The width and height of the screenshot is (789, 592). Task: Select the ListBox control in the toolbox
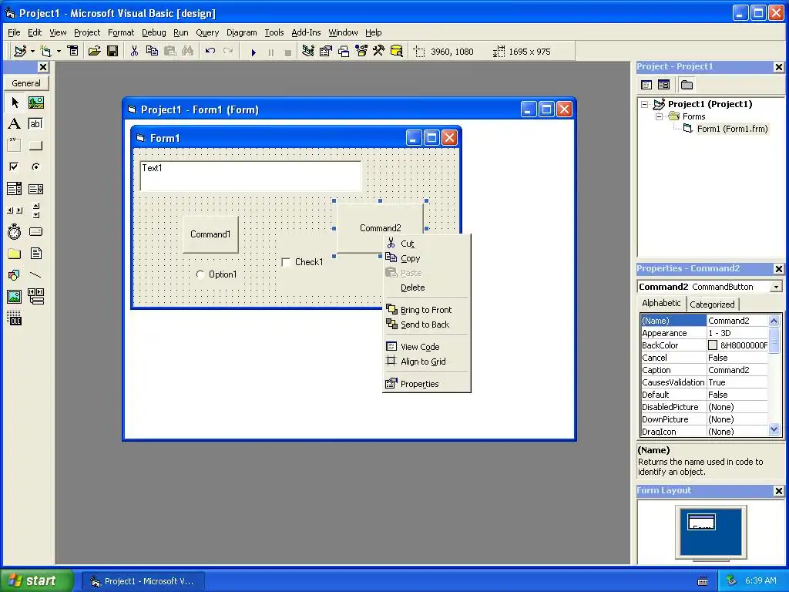35,189
